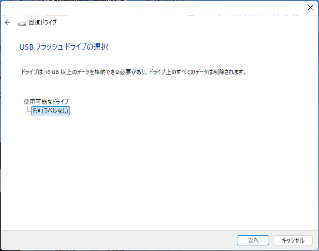319x251 pixels.
Task: Click the 回復ドライブ window title text
Action: click(x=43, y=23)
